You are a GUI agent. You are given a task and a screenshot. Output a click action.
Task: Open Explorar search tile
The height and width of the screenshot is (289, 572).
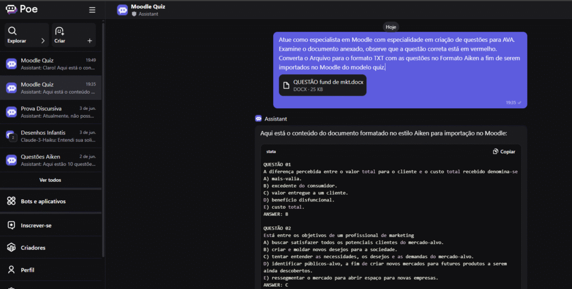tap(27, 35)
